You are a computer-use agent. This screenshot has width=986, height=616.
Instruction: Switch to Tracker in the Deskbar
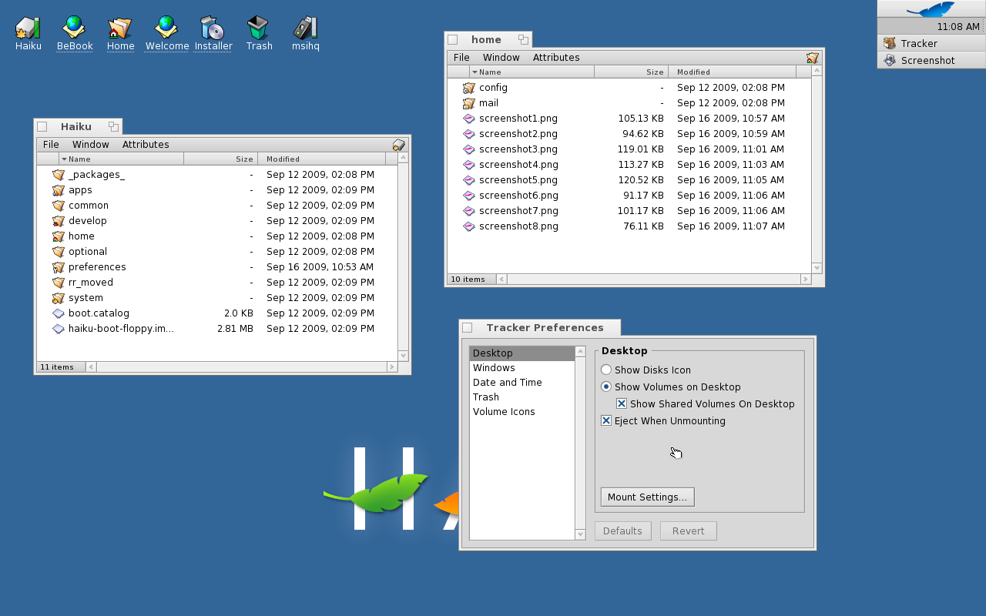[x=931, y=44]
